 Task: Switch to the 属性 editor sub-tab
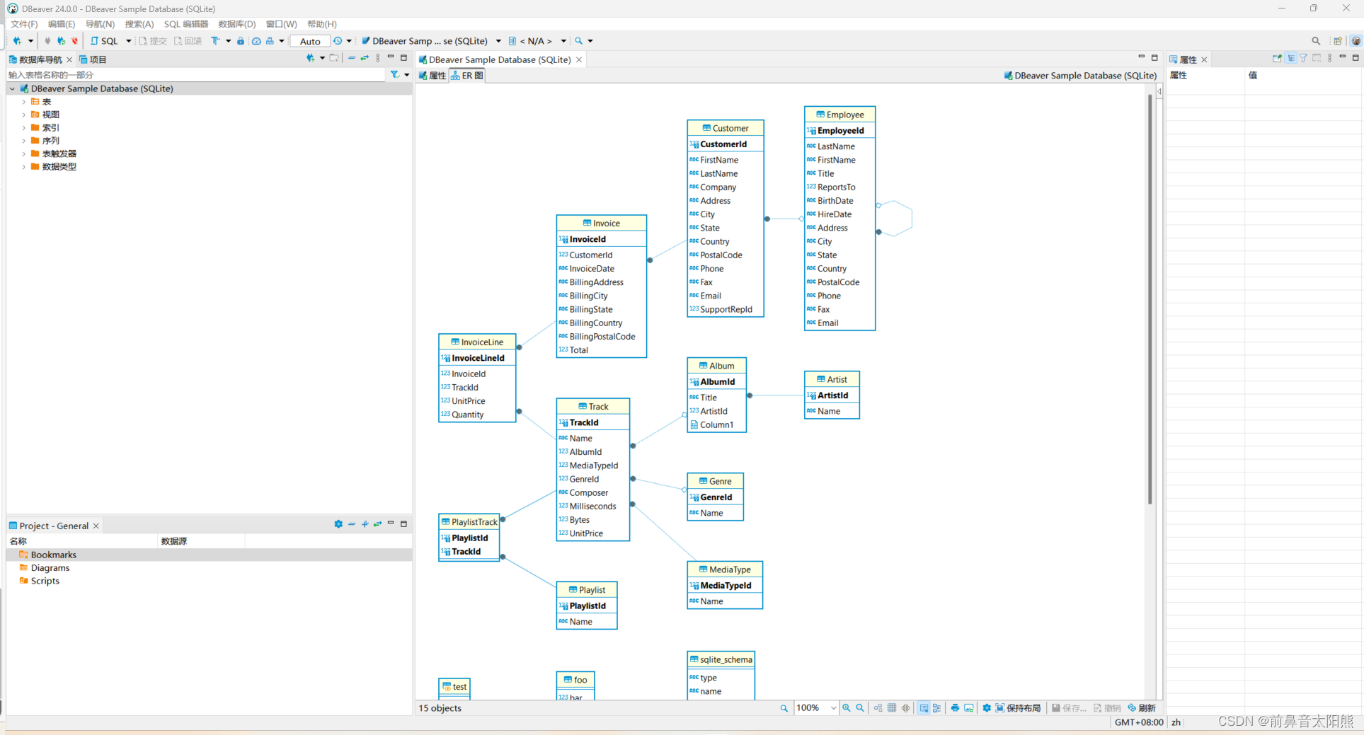click(432, 76)
